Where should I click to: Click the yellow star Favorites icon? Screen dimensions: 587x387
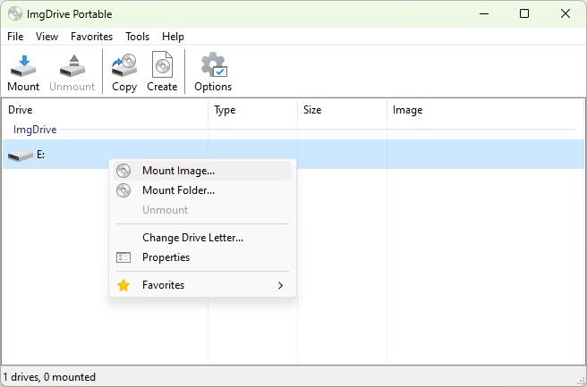pyautogui.click(x=123, y=285)
